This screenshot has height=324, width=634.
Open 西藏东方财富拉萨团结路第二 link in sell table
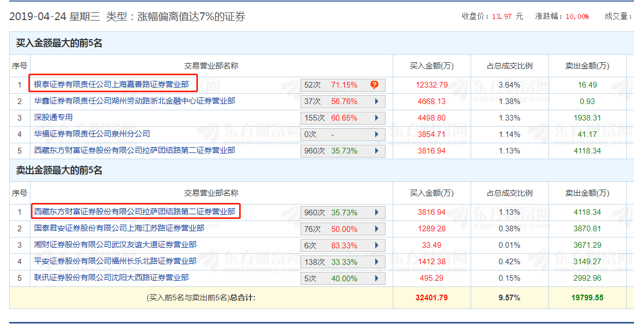pos(135,212)
